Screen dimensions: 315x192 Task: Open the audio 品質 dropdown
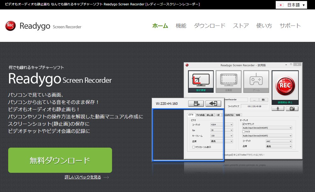[279, 146]
